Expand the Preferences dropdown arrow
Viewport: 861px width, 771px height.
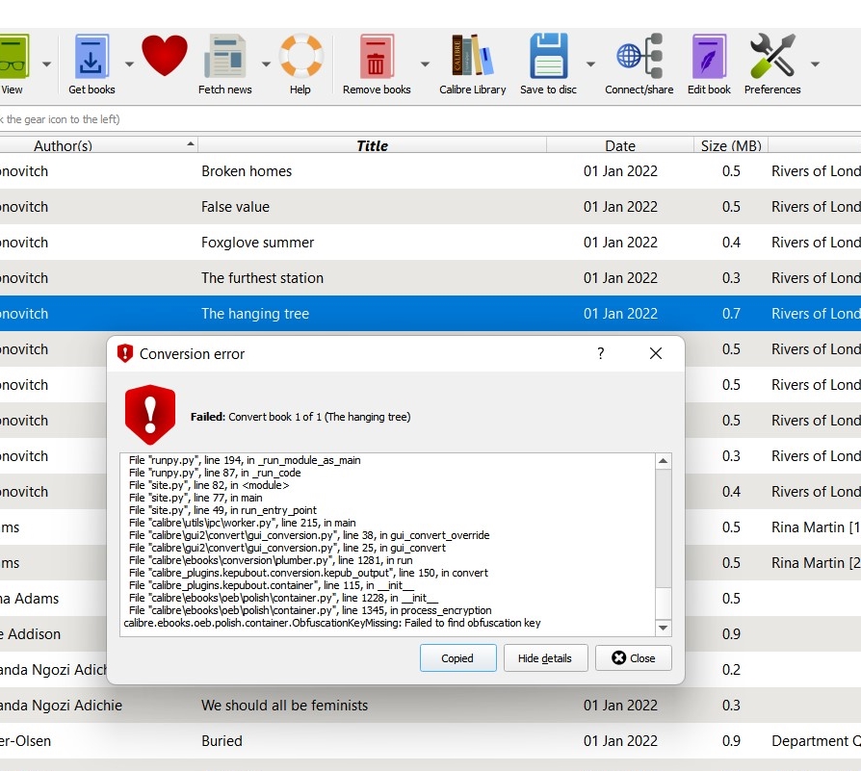pos(816,64)
